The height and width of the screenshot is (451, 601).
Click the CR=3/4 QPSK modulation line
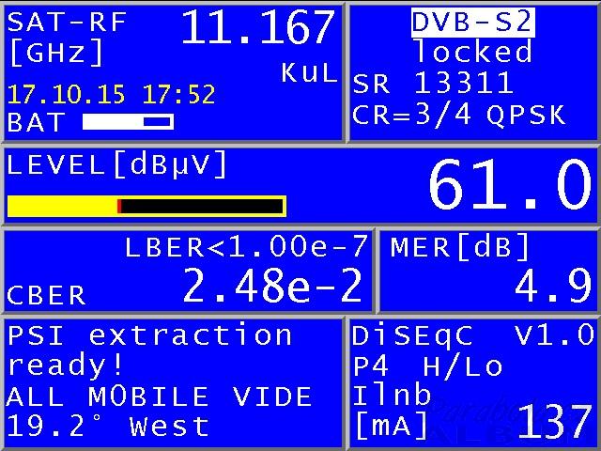(459, 115)
